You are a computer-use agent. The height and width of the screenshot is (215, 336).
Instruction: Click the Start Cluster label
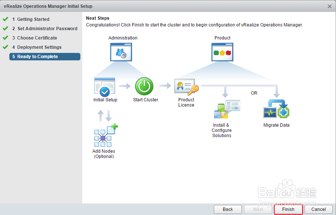tap(145, 100)
